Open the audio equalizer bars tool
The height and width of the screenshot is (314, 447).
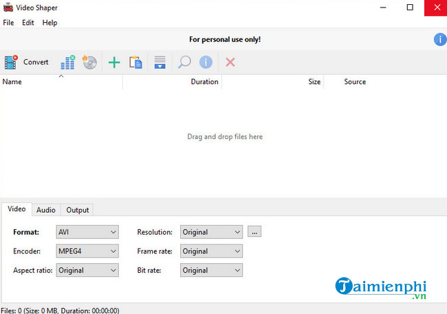(67, 63)
